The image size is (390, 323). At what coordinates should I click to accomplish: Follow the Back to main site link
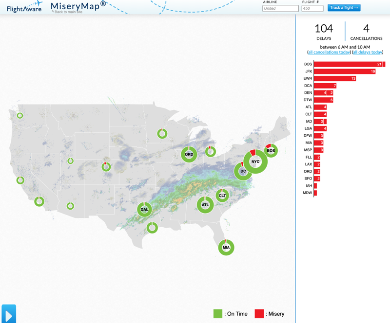click(67, 12)
